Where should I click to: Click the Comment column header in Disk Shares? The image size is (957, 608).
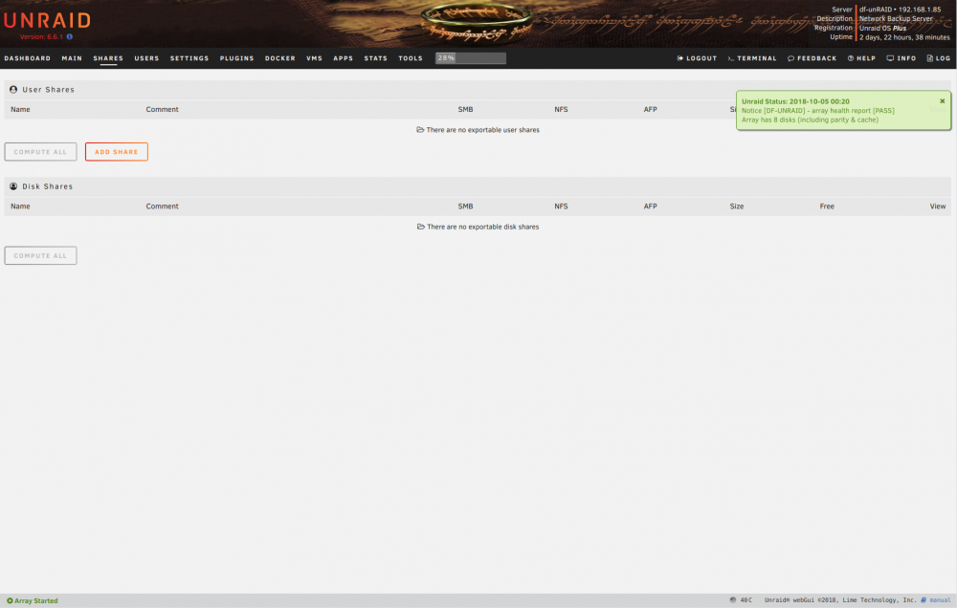pos(163,206)
